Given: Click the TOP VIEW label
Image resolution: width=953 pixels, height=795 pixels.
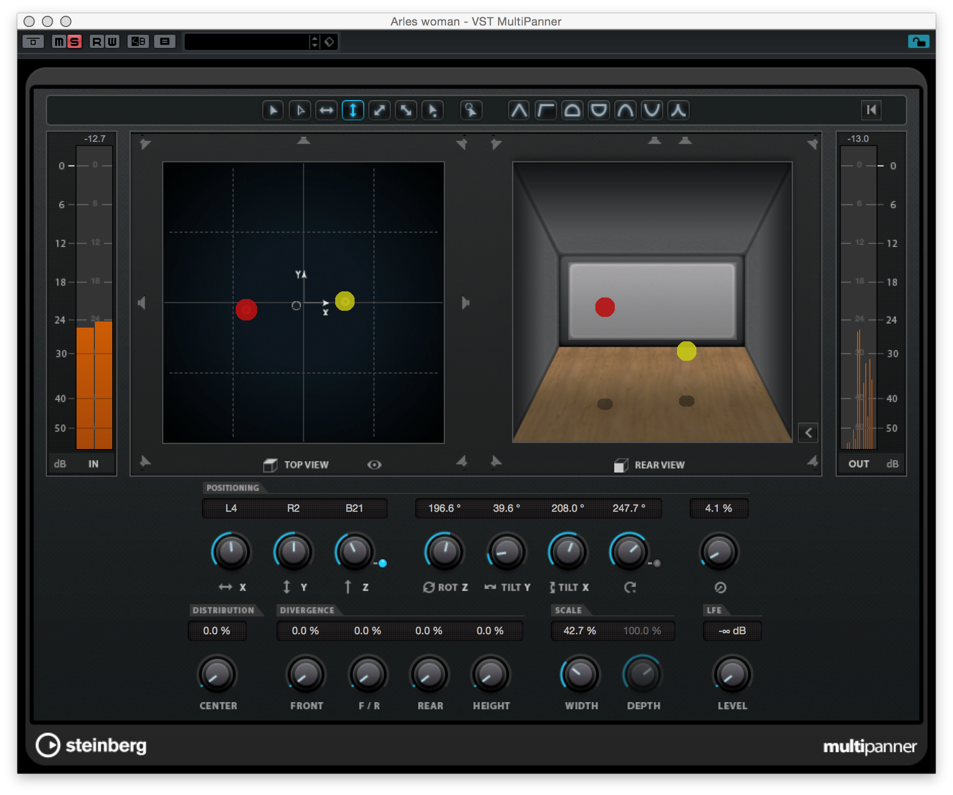Looking at the screenshot, I should 306,465.
